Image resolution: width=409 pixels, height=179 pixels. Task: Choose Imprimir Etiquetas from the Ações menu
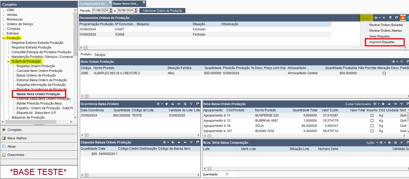coord(382,42)
